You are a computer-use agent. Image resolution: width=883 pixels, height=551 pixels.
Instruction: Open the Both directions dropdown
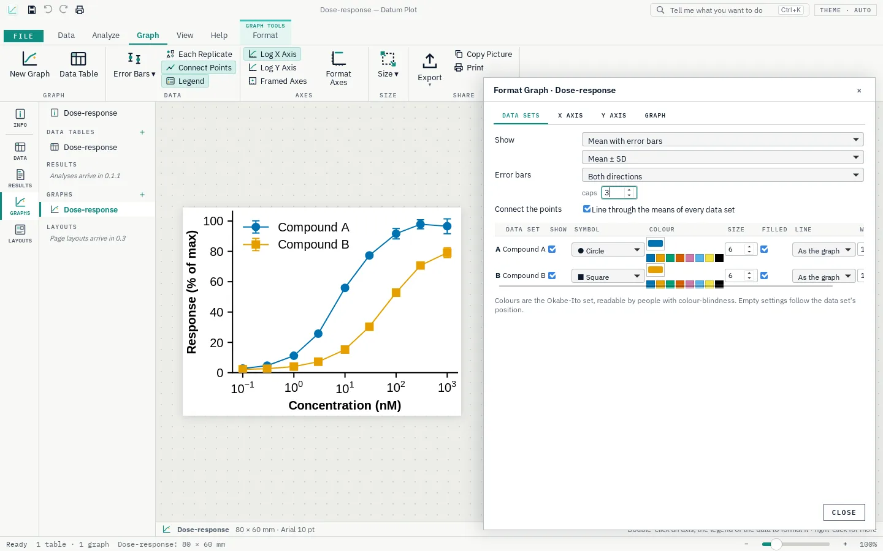[x=722, y=176]
